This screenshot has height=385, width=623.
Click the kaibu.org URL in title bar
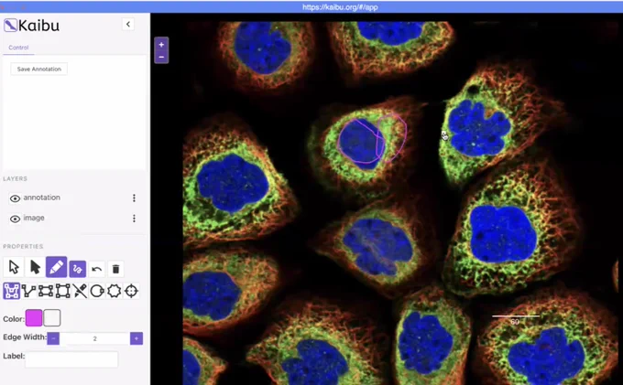pos(340,7)
